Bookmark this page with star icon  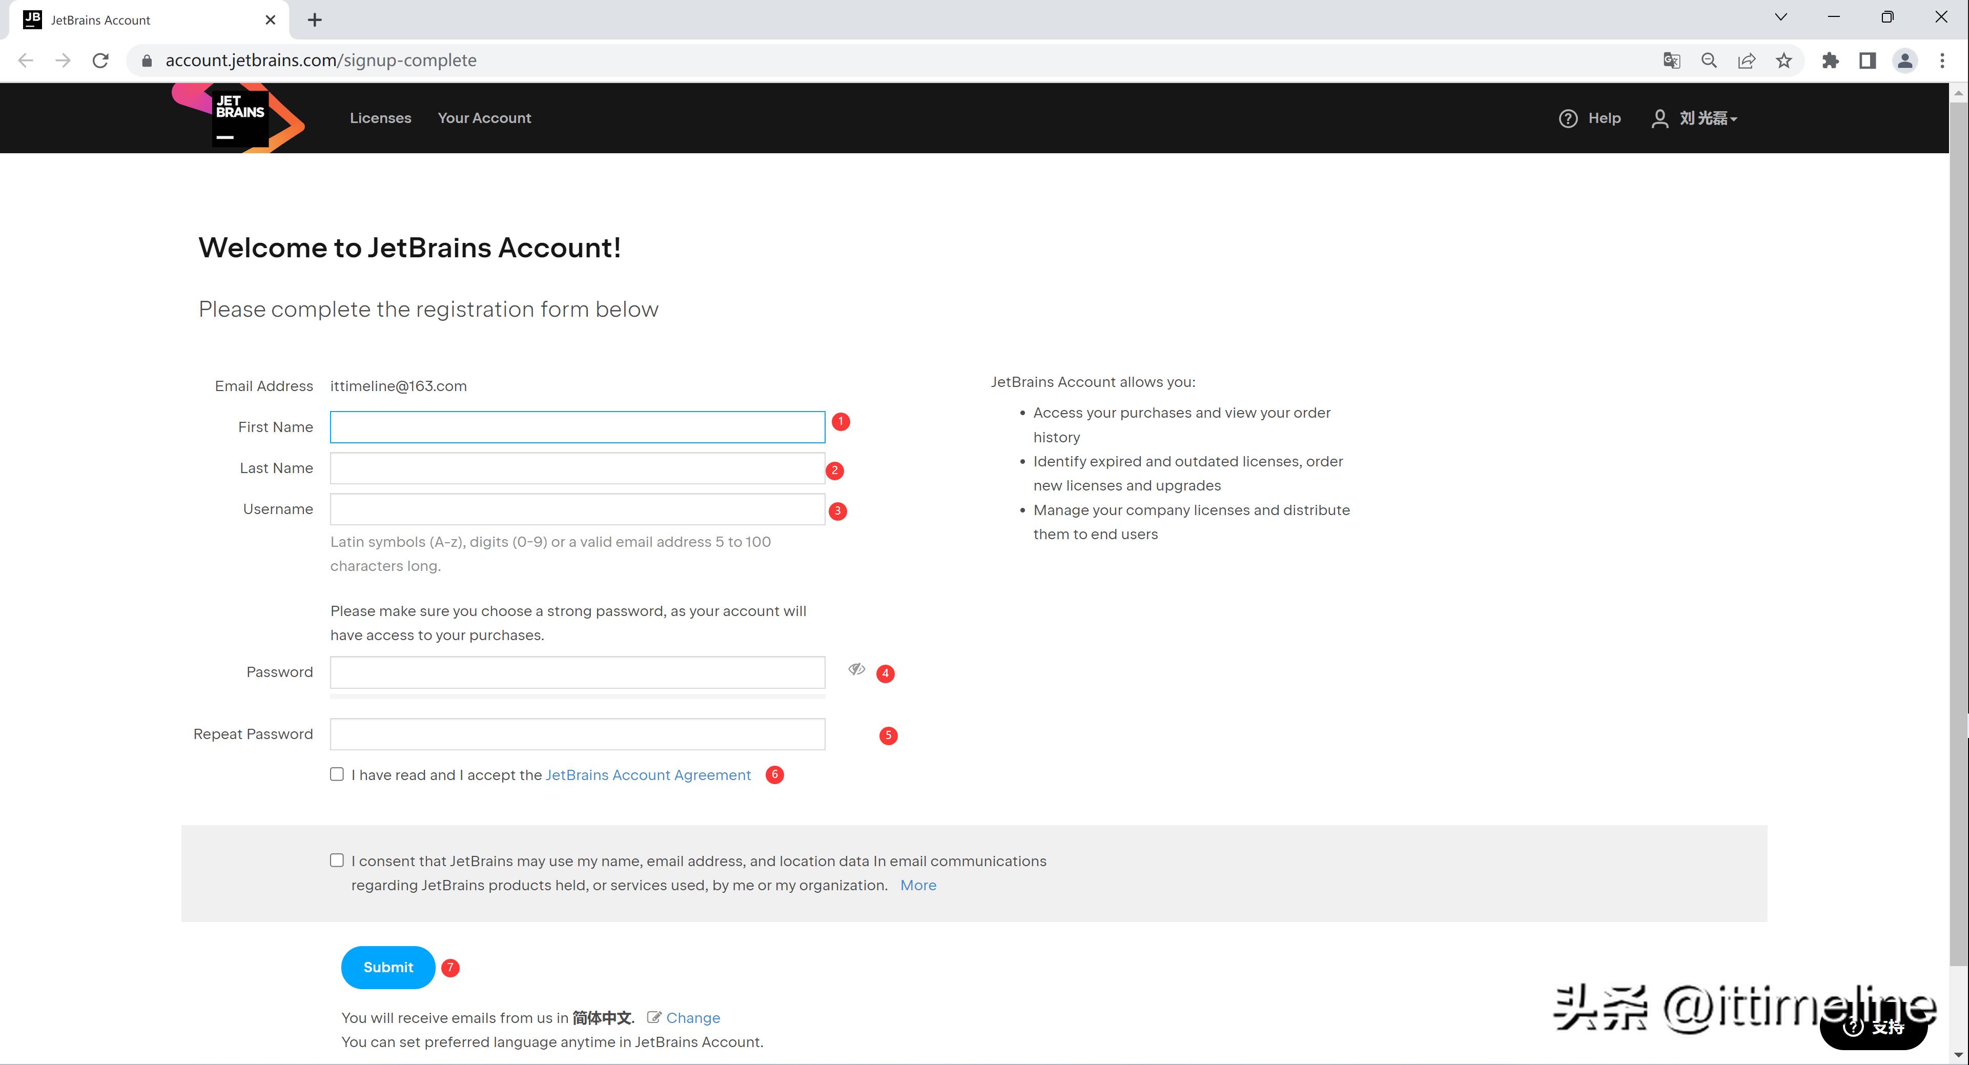tap(1784, 60)
